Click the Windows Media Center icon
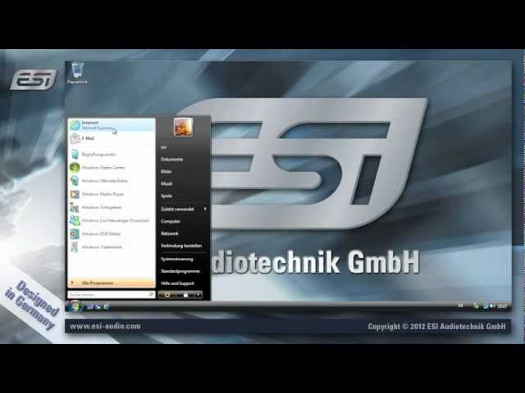This screenshot has height=393, width=525. pyautogui.click(x=75, y=167)
